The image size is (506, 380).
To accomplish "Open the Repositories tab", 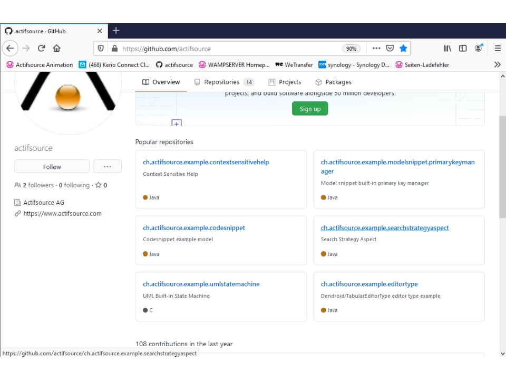I will 221,82.
